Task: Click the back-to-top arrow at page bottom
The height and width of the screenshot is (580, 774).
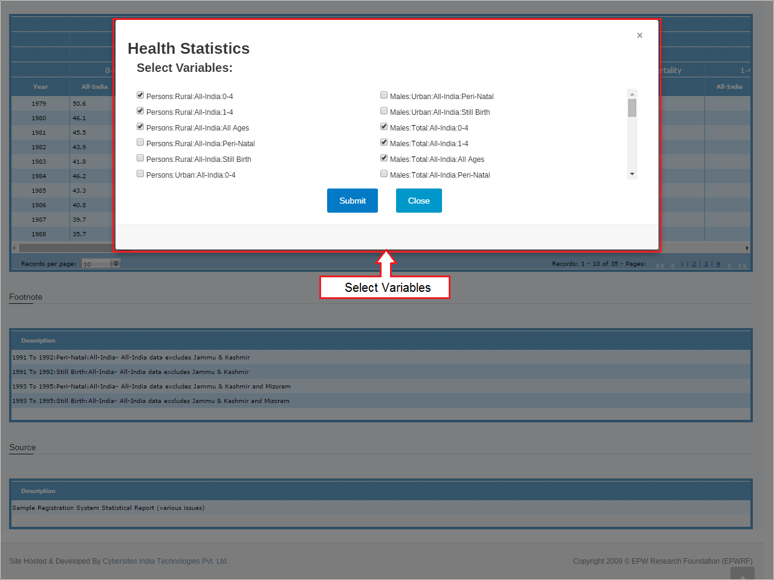Action: coord(742,574)
